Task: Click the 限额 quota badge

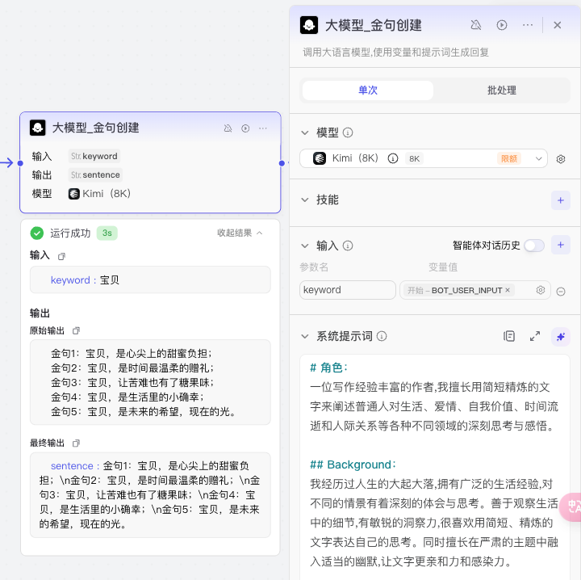Action: coord(509,158)
